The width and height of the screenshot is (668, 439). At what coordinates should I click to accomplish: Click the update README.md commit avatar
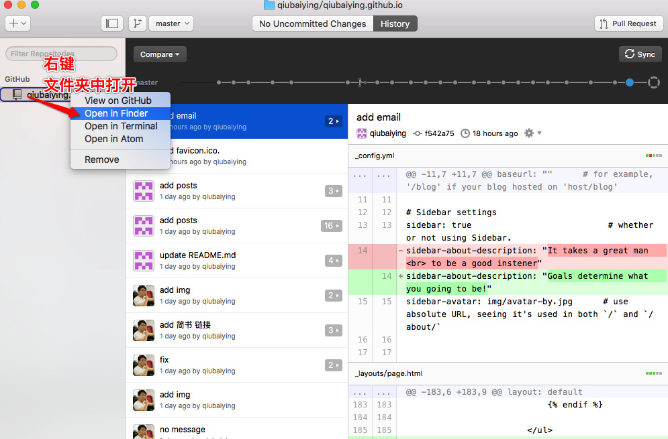click(144, 261)
